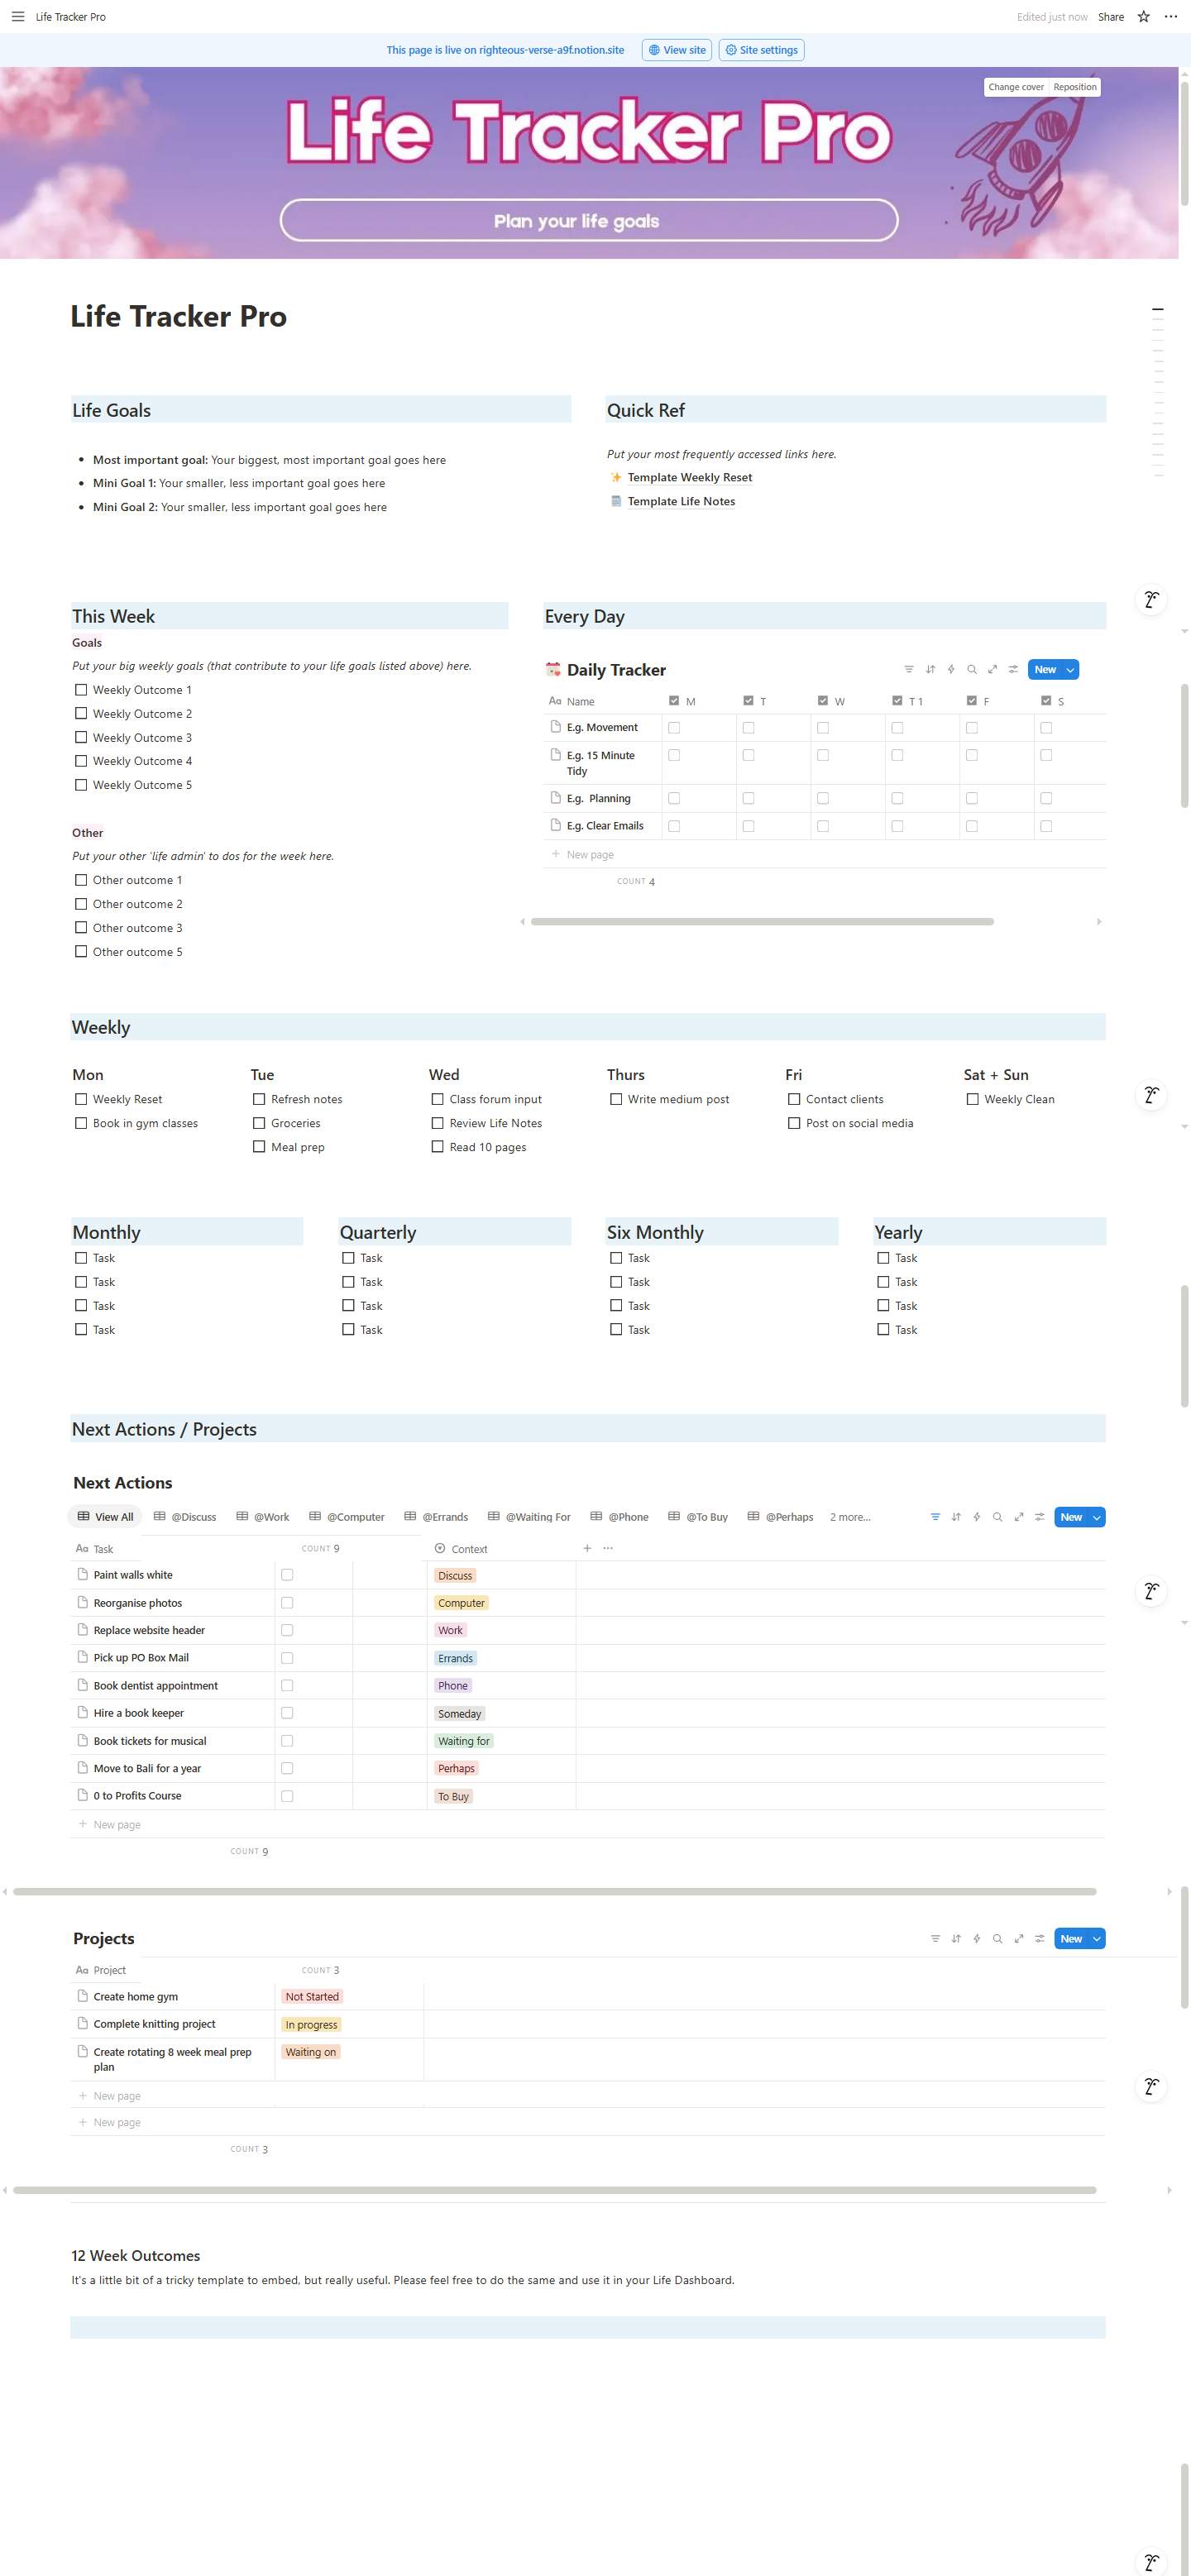Image resolution: width=1191 pixels, height=2576 pixels.
Task: Sort the Daily Tracker database
Action: coord(930,670)
